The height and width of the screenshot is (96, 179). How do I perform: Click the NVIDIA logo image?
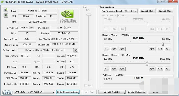click(68, 16)
